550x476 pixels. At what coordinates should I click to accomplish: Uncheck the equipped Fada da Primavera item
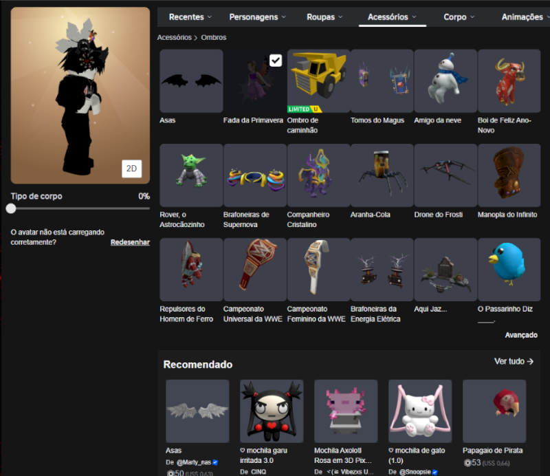275,61
